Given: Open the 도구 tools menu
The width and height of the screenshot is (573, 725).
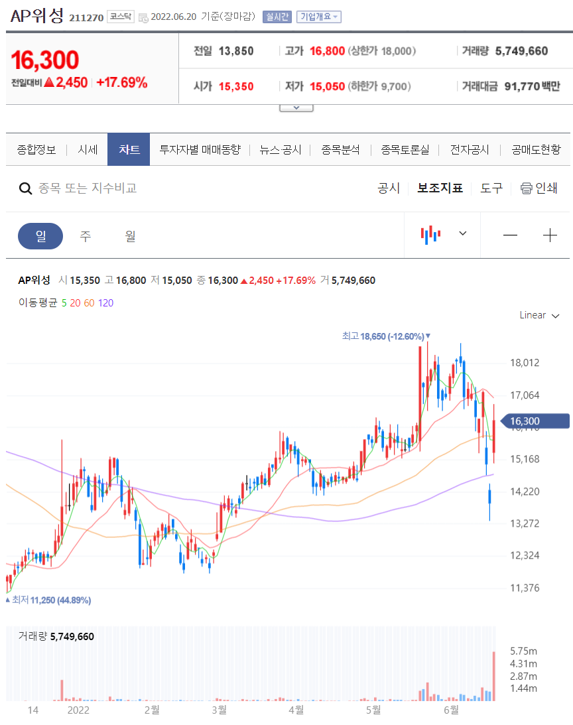Looking at the screenshot, I should (491, 188).
